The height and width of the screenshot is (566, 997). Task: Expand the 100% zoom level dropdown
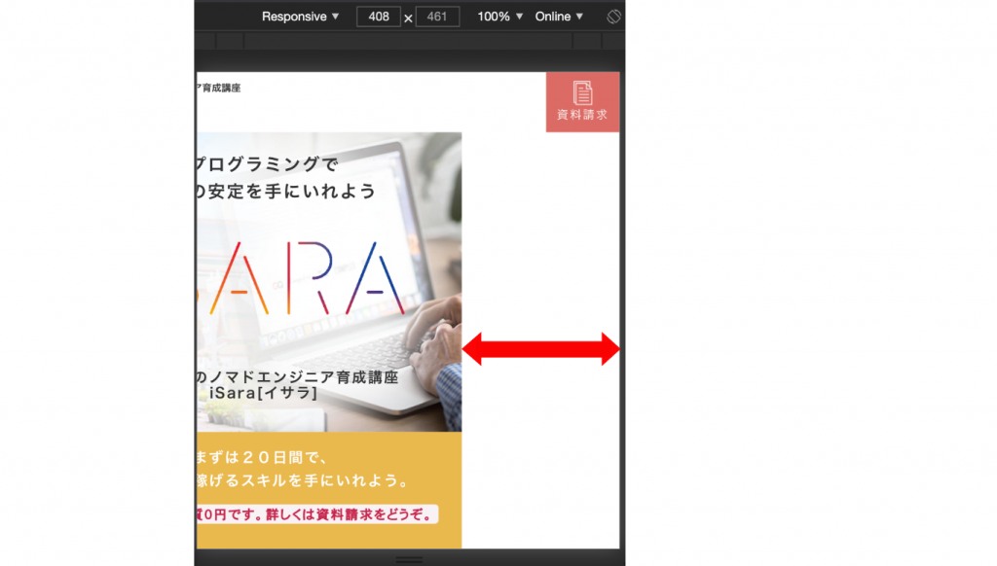point(500,17)
